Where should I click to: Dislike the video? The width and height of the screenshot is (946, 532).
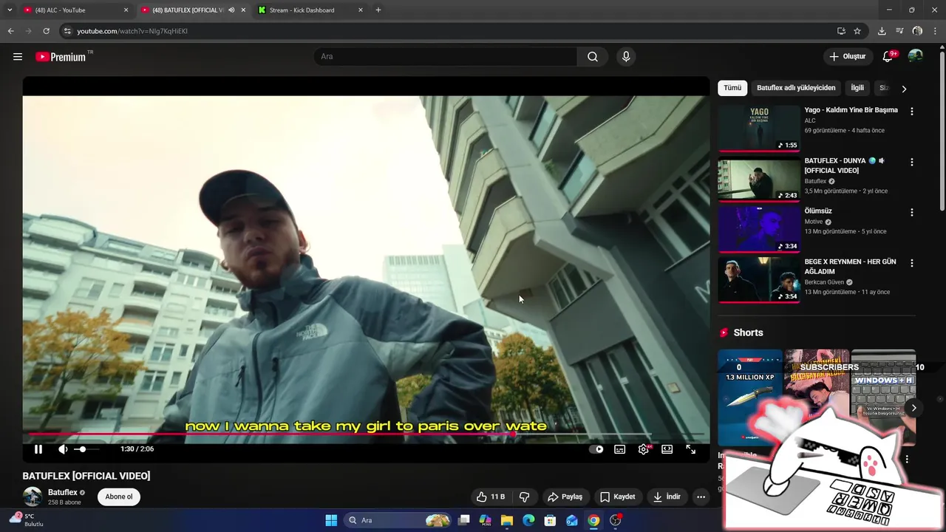[x=525, y=497]
